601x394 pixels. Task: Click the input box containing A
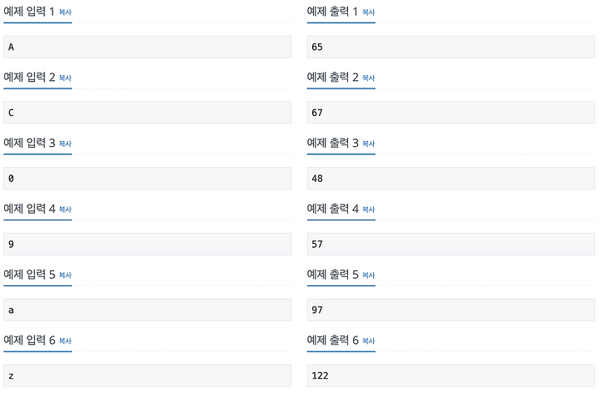coord(148,47)
